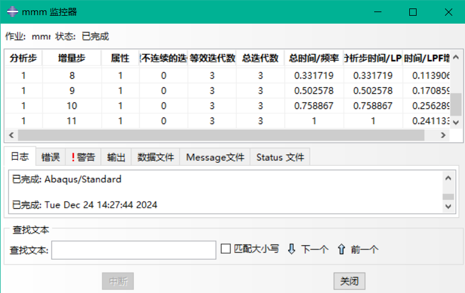Click the log panel's scrollbar thumb
The image size is (465, 293).
pyautogui.click(x=449, y=197)
